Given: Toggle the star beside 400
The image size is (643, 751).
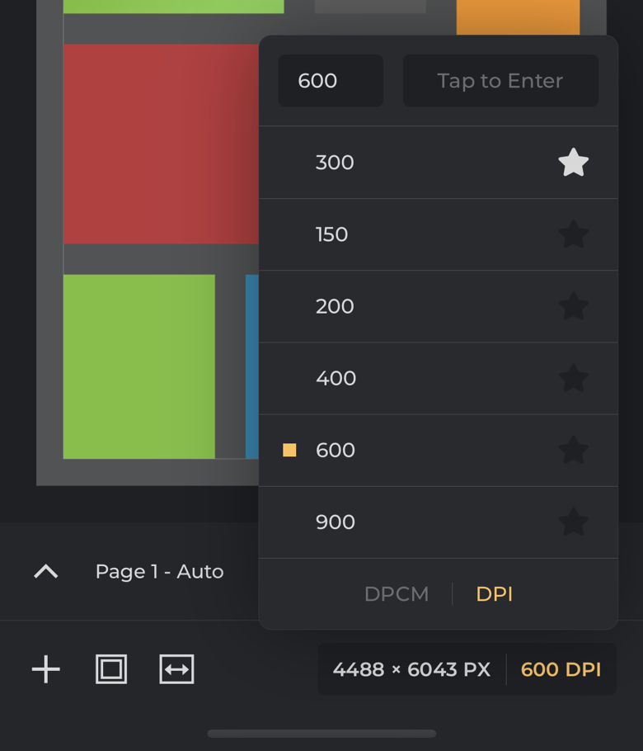Looking at the screenshot, I should (x=573, y=378).
